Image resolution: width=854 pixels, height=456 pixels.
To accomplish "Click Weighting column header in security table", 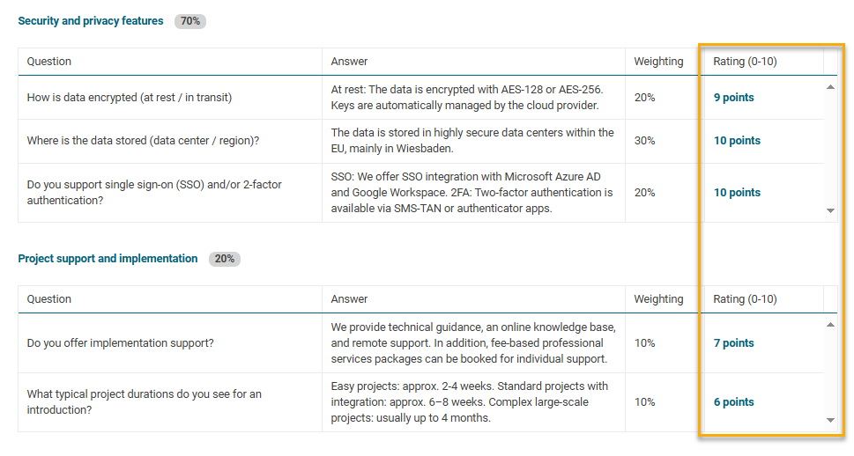I will pyautogui.click(x=658, y=62).
